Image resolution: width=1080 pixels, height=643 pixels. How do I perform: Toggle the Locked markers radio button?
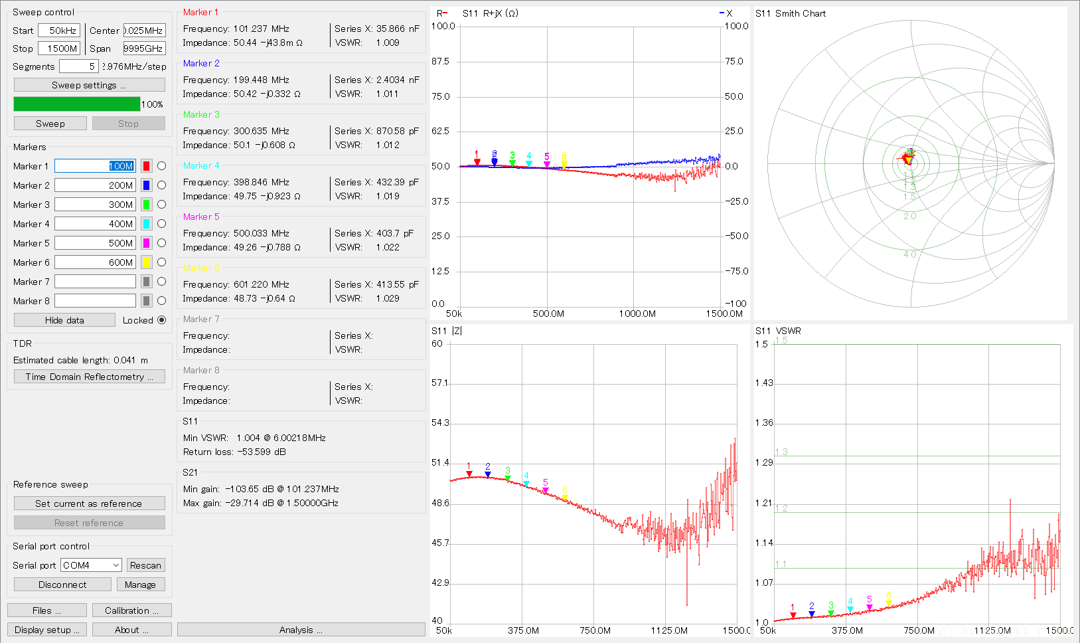161,320
